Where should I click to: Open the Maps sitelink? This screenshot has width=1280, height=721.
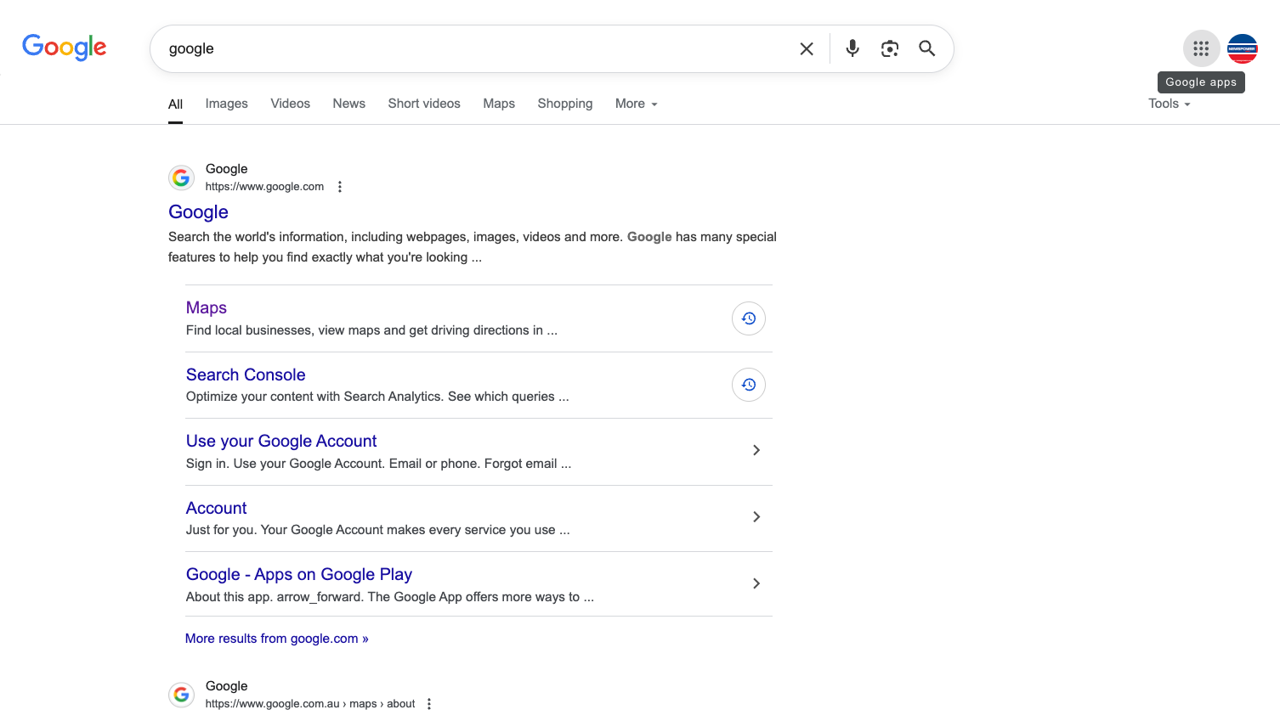[207, 307]
